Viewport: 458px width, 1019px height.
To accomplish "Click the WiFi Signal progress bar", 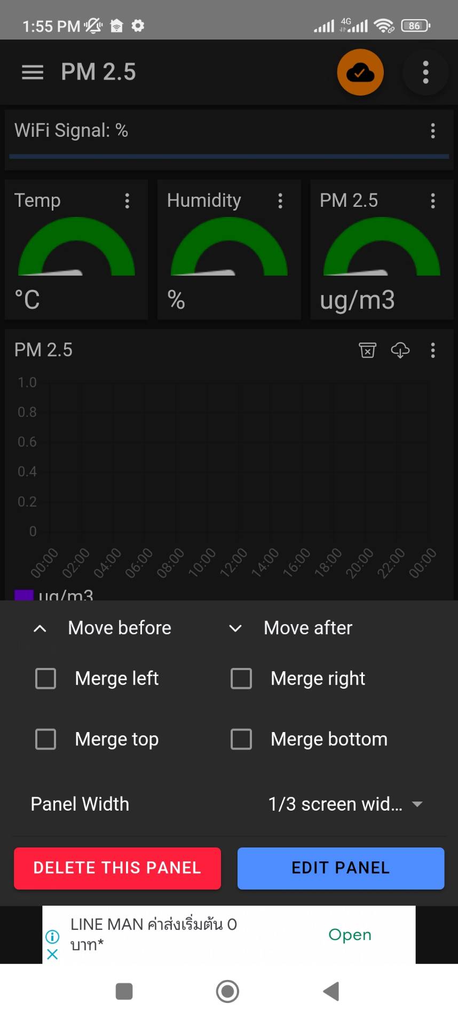I will point(229,157).
